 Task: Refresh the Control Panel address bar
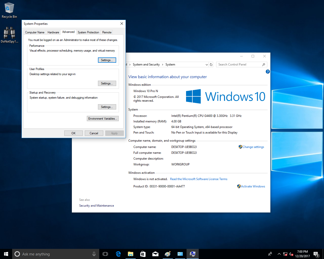(x=211, y=64)
